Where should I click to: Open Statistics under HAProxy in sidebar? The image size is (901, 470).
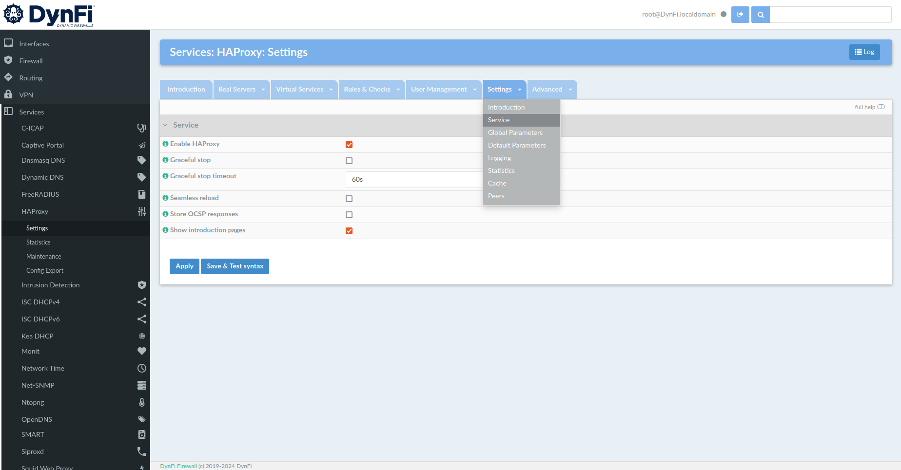39,242
